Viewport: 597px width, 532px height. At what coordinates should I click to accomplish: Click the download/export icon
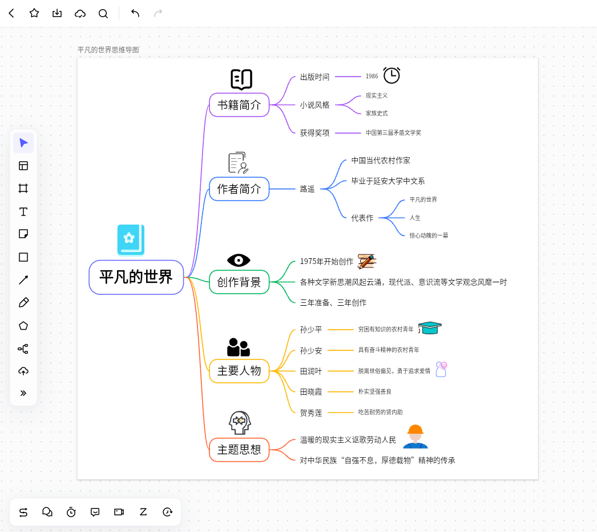(57, 13)
